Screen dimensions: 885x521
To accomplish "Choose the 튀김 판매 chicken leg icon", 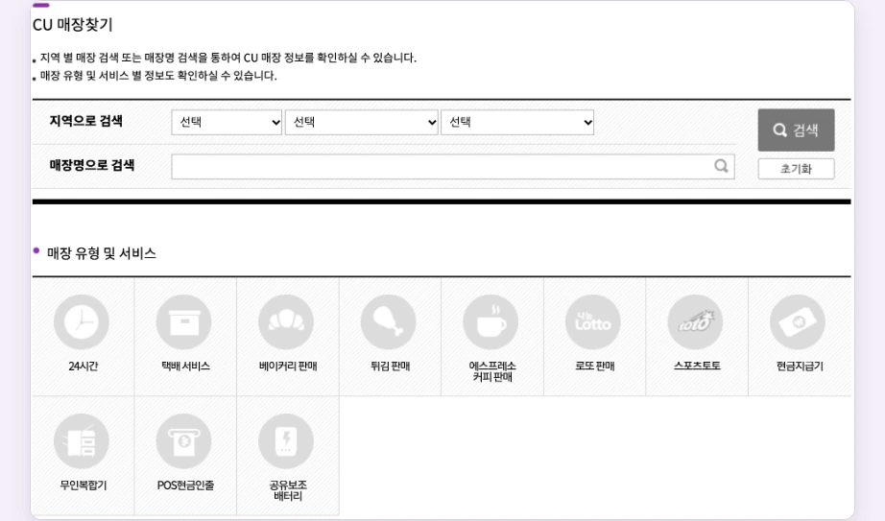I will click(389, 322).
